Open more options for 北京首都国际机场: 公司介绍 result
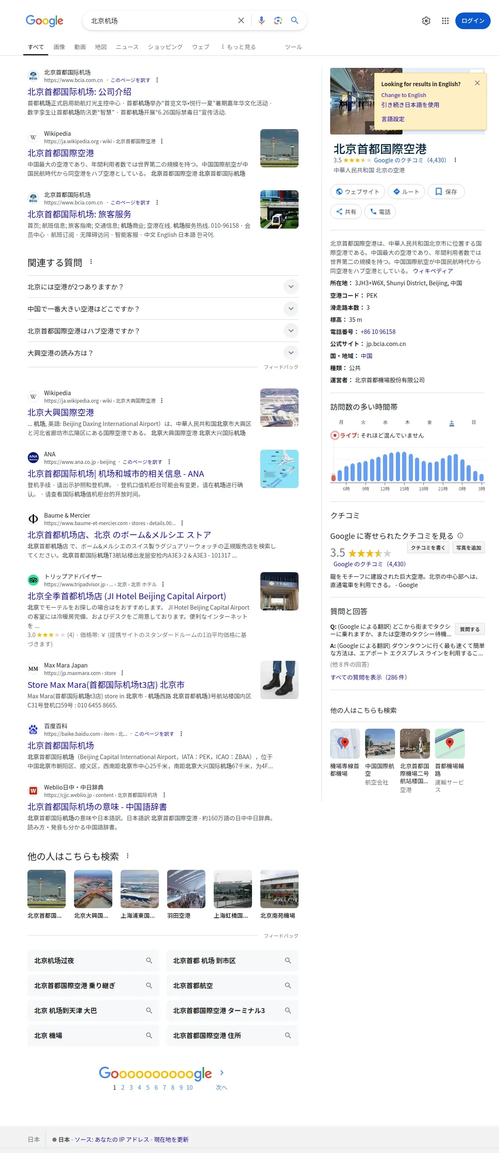Viewport: 499px width, 1153px height. coord(157,80)
